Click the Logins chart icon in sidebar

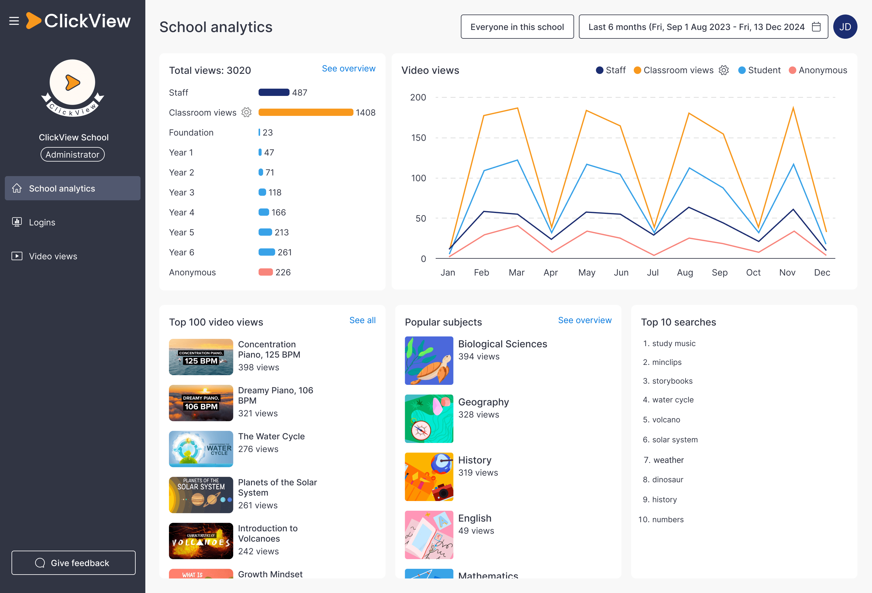click(17, 222)
